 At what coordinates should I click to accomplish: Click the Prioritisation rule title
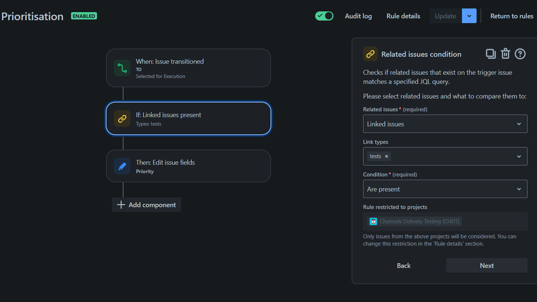click(x=32, y=17)
